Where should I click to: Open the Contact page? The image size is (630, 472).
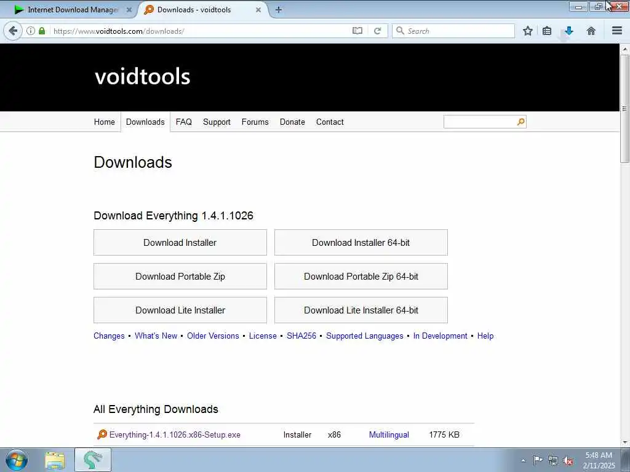[330, 122]
